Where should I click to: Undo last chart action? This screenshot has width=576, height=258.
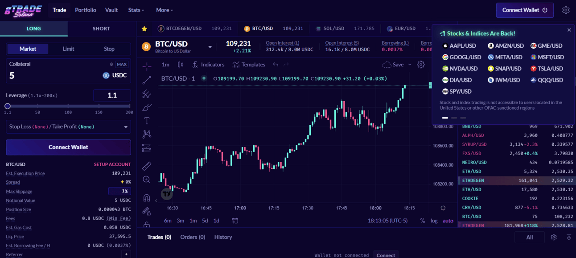pyautogui.click(x=276, y=65)
